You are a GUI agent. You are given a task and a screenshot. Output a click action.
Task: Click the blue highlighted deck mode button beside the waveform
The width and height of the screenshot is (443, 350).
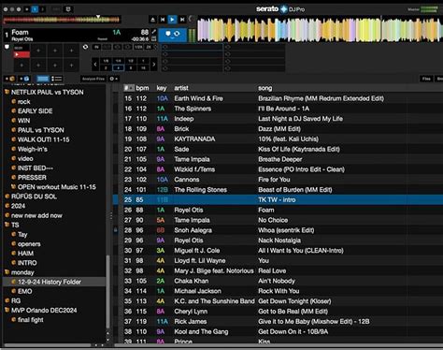[173, 35]
